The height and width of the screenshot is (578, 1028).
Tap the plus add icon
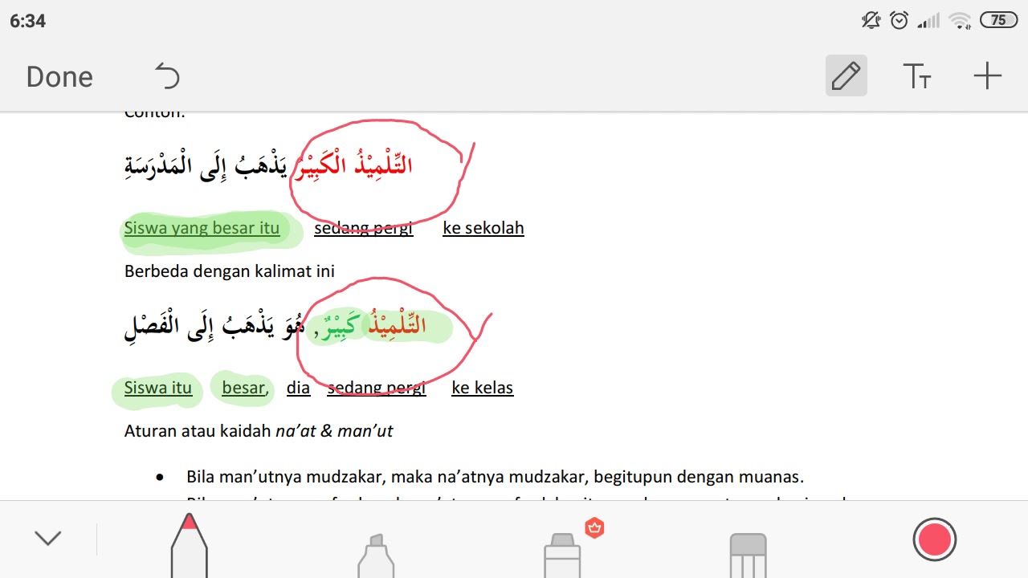(987, 76)
